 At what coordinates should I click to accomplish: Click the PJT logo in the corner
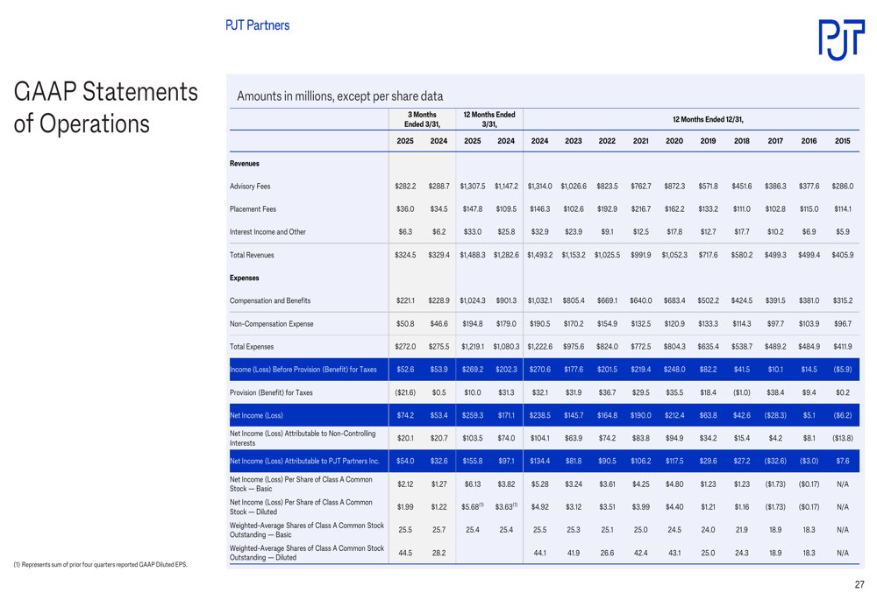[841, 39]
